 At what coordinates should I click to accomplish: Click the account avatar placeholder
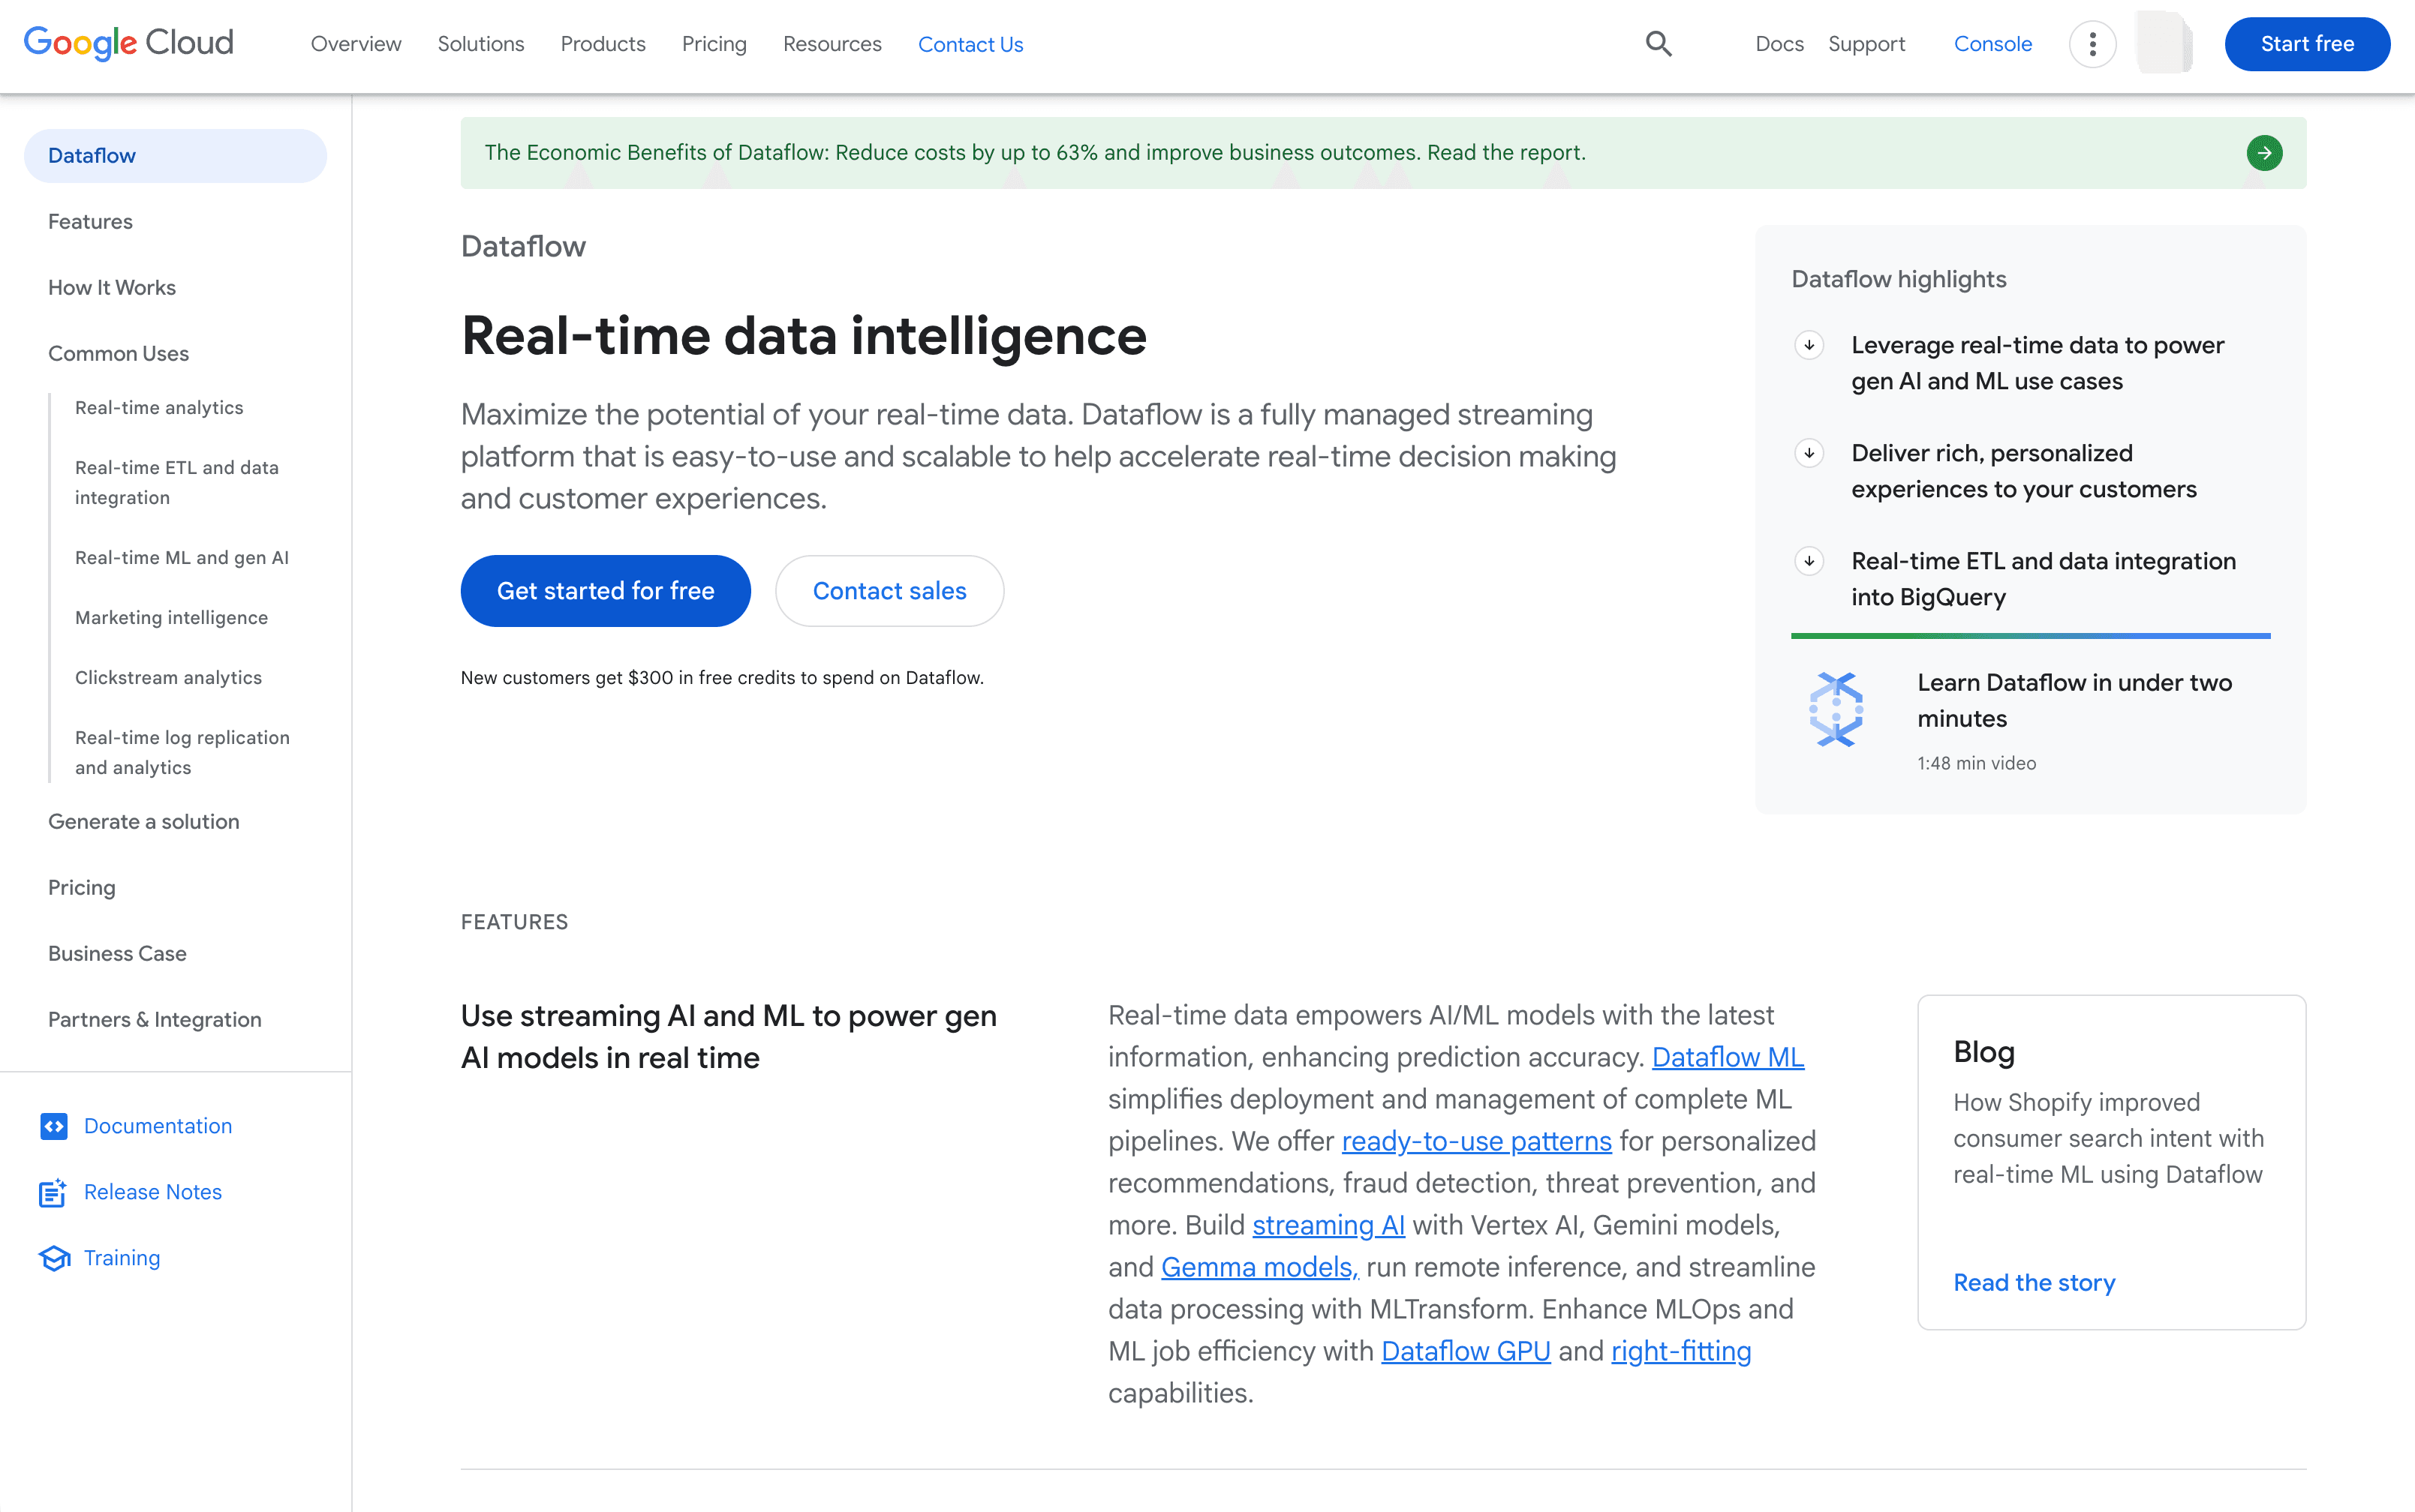pyautogui.click(x=2163, y=43)
